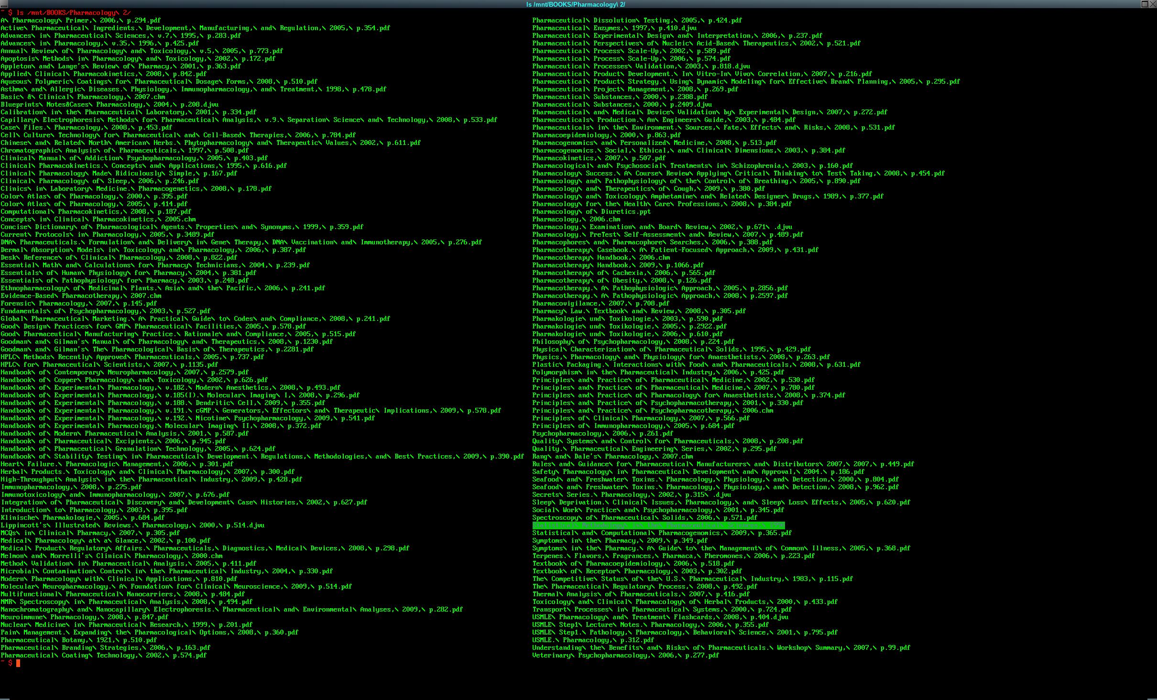Close the terminal window
The width and height of the screenshot is (1157, 700).
[1152, 4]
